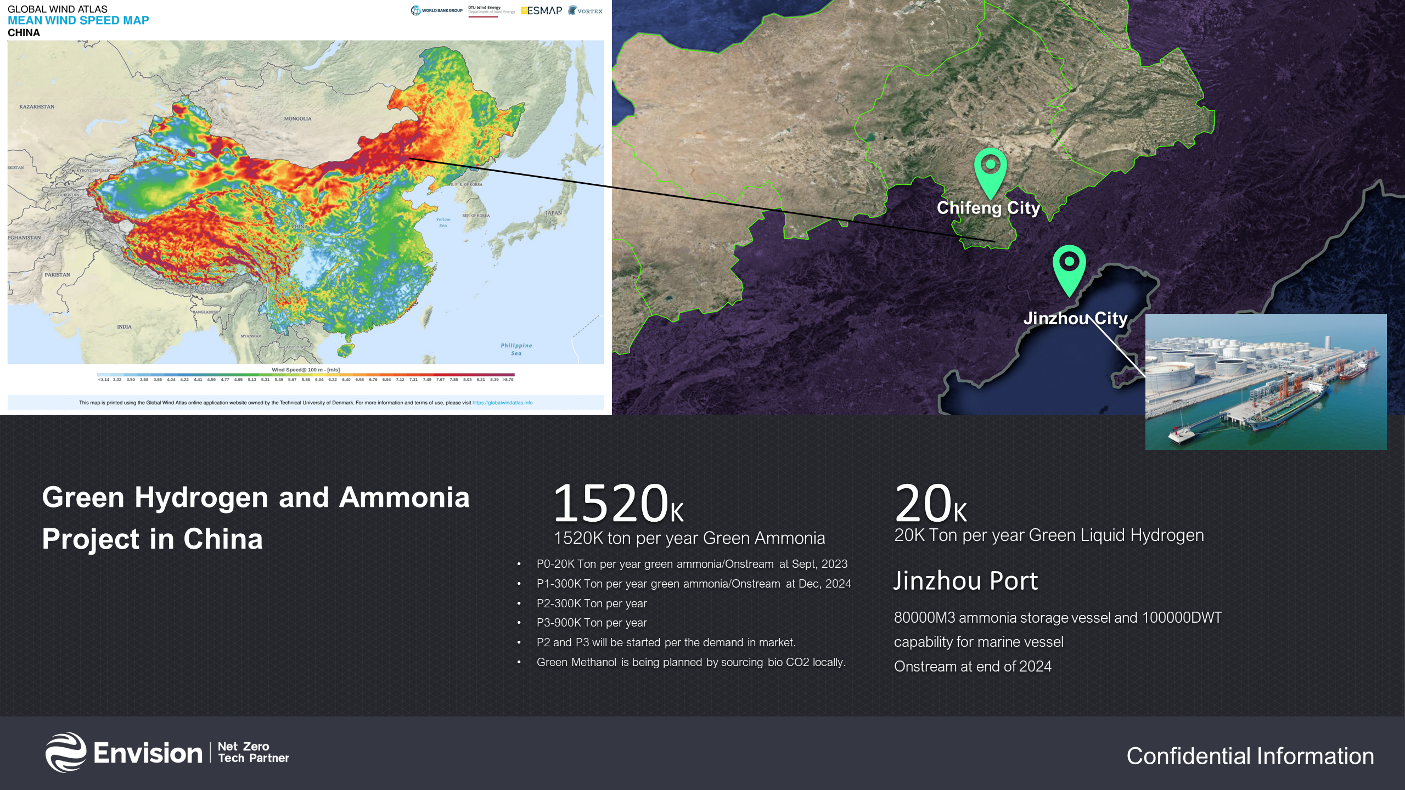The width and height of the screenshot is (1405, 790).
Task: Click the DTU Wind Energy logo
Action: pyautogui.click(x=491, y=10)
